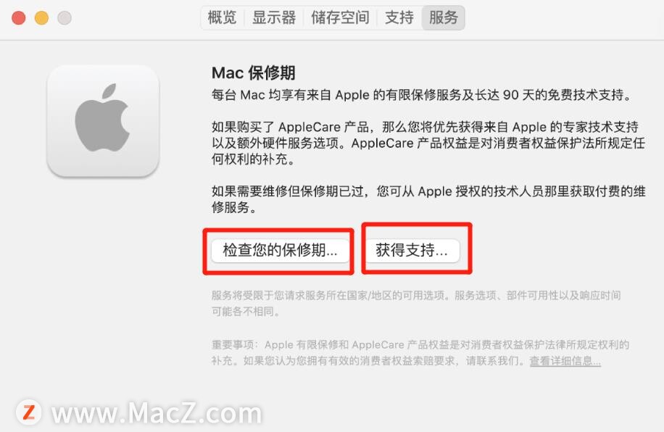Click the AppleCare 产品 description paragraph
This screenshot has width=664, height=432.
(x=428, y=143)
